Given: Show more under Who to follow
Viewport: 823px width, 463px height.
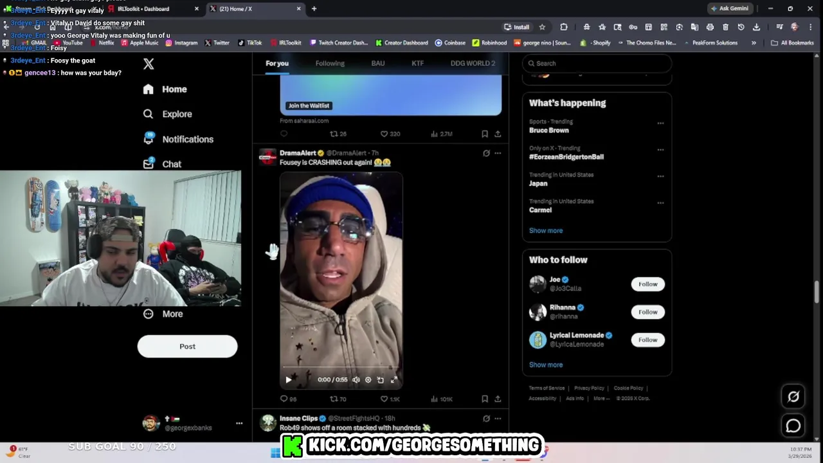Looking at the screenshot, I should (546, 365).
